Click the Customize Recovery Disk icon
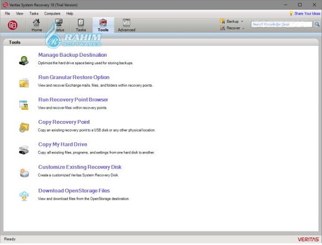Screen dimensions: 322x245 (24, 173)
